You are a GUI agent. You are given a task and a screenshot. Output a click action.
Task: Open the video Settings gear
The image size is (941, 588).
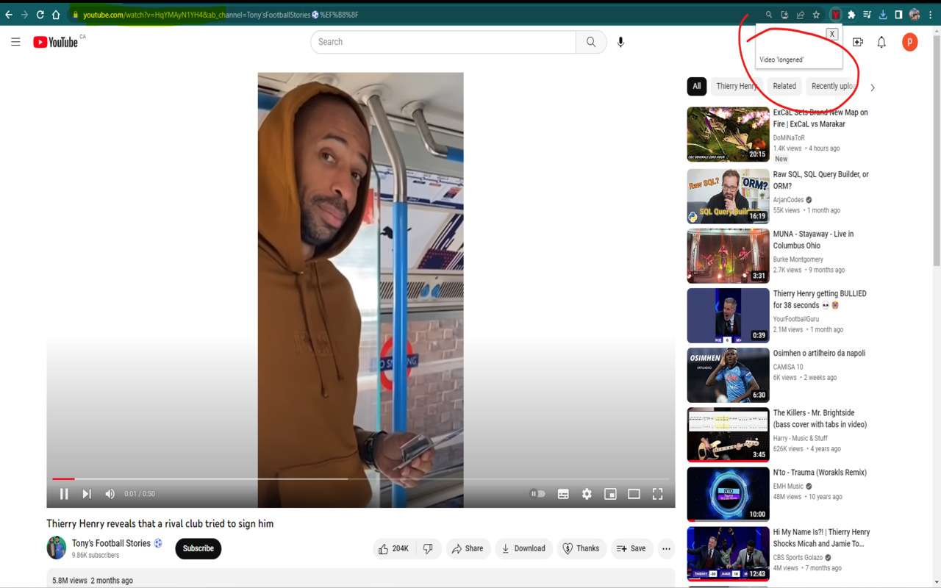pyautogui.click(x=587, y=493)
